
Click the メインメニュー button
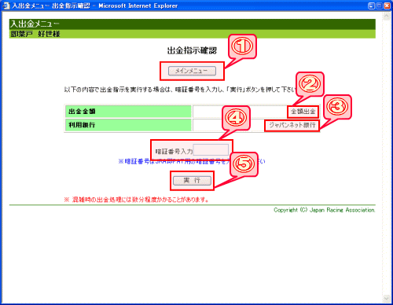192,71
